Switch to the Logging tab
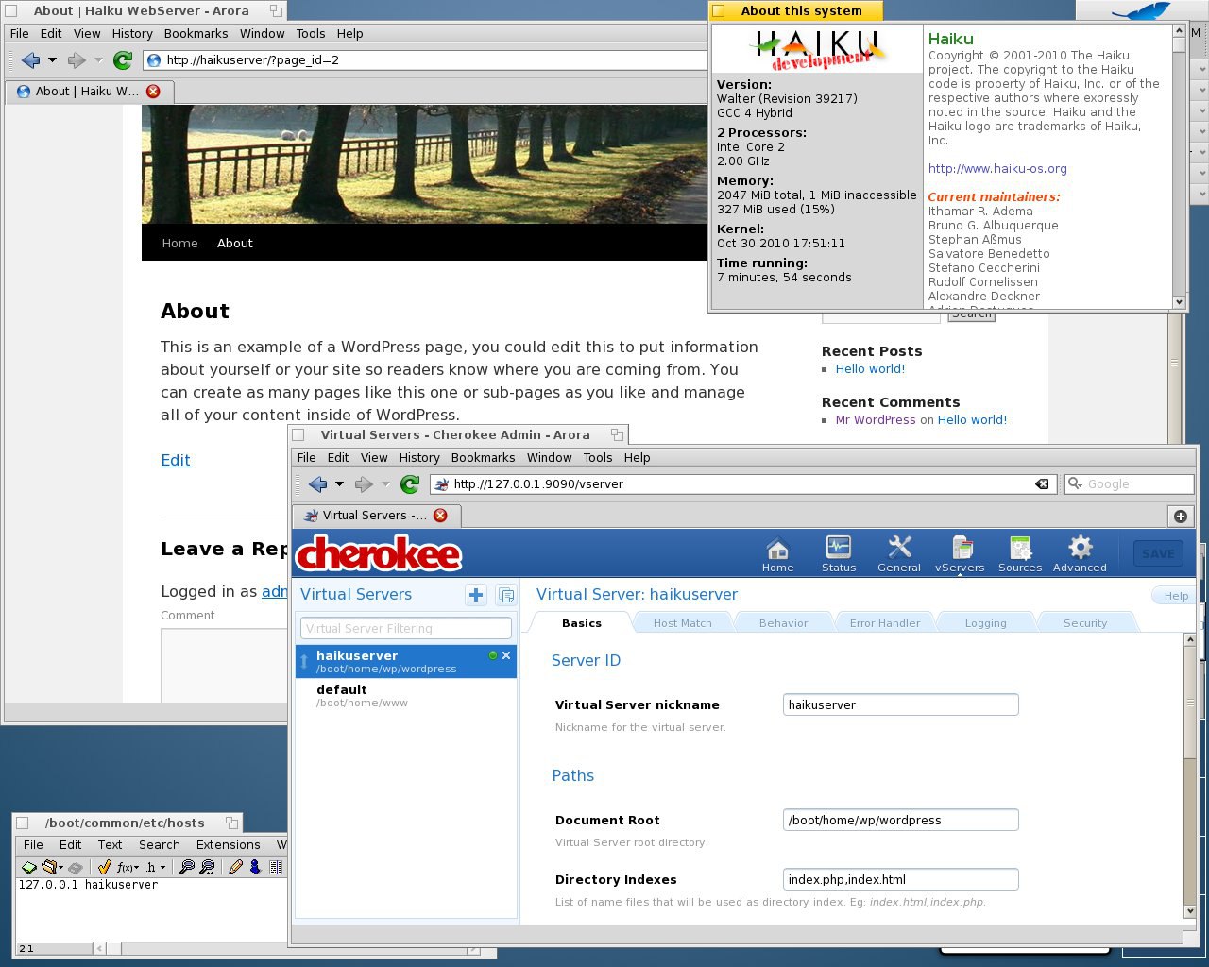The width and height of the screenshot is (1209, 967). click(x=985, y=623)
